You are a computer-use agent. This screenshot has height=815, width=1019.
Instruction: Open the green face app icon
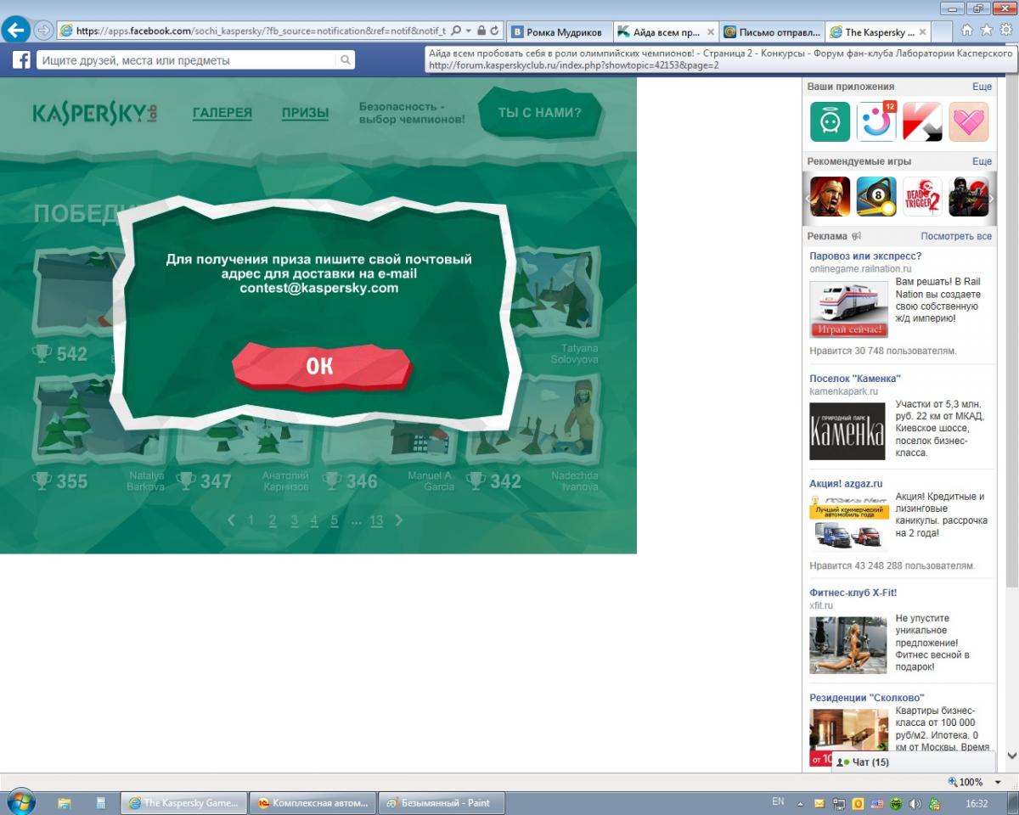click(830, 121)
